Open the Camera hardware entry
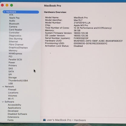The height and width of the screenshot is (126, 126). pyautogui.click(x=13, y=27)
